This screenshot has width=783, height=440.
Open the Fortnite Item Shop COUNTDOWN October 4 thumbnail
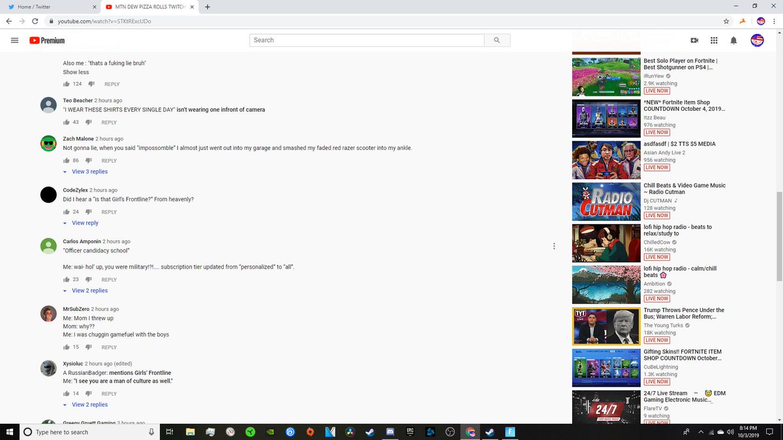coord(606,119)
